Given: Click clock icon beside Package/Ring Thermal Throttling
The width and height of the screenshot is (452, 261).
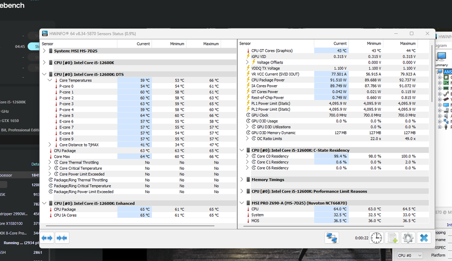Looking at the screenshot, I should [x=51, y=180].
